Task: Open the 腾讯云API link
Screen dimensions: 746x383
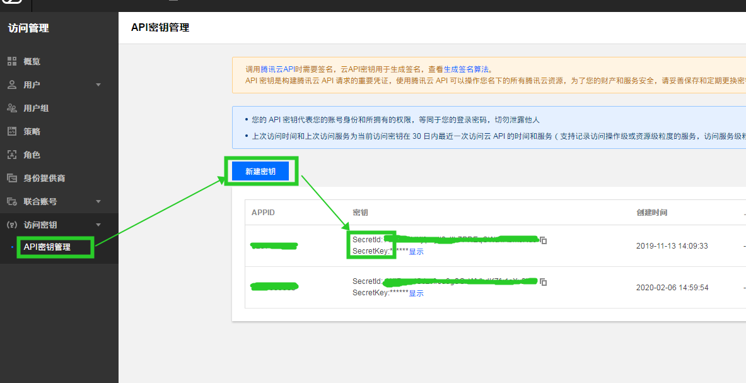Action: click(278, 69)
